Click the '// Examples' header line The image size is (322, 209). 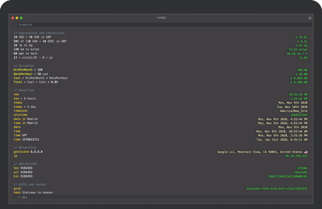[x=23, y=25]
